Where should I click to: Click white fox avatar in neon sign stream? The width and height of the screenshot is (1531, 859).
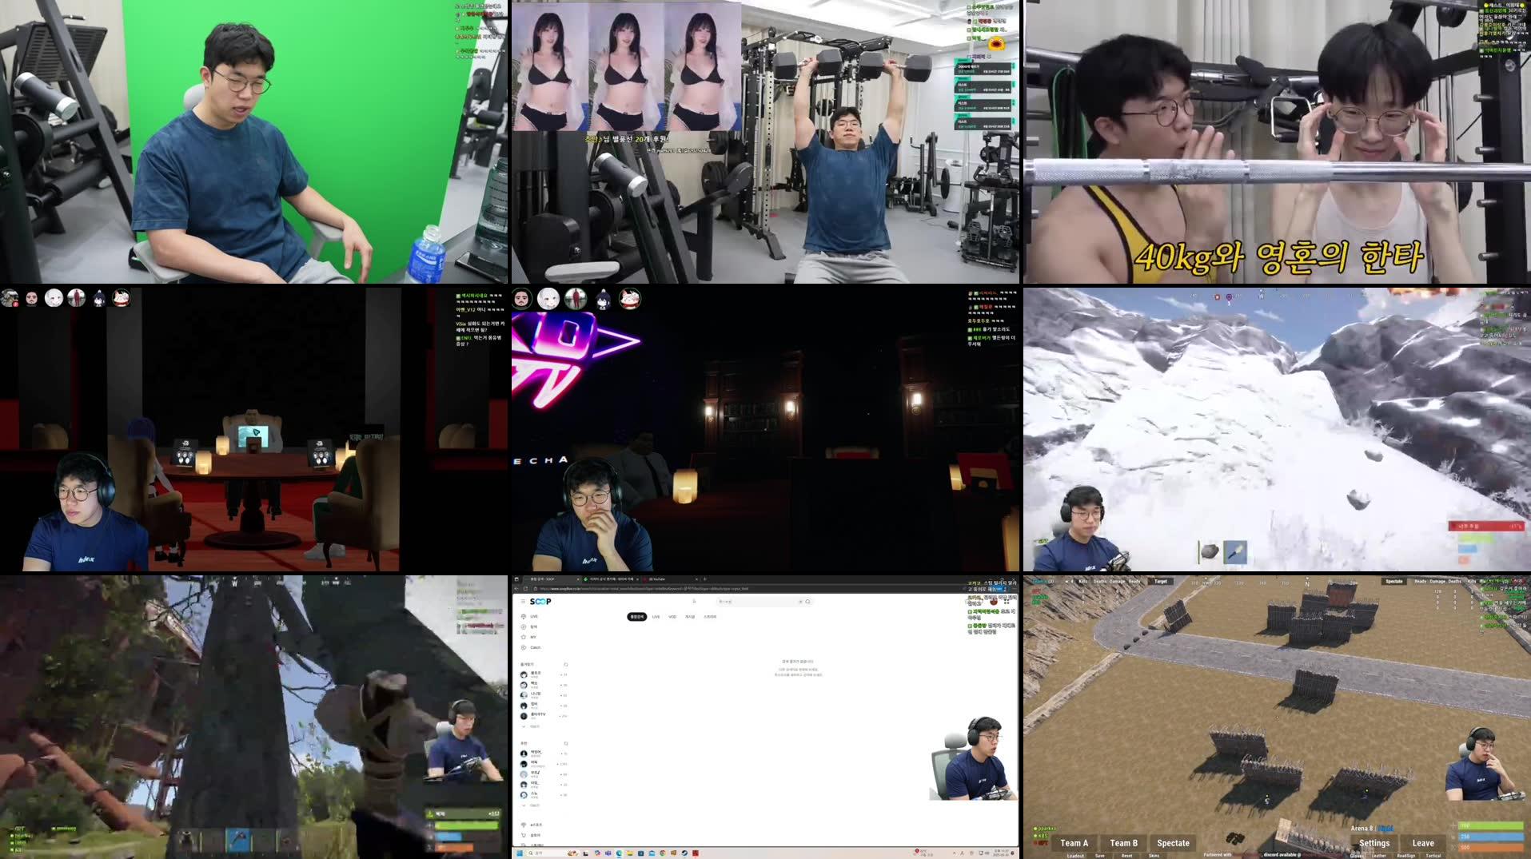pos(630,299)
